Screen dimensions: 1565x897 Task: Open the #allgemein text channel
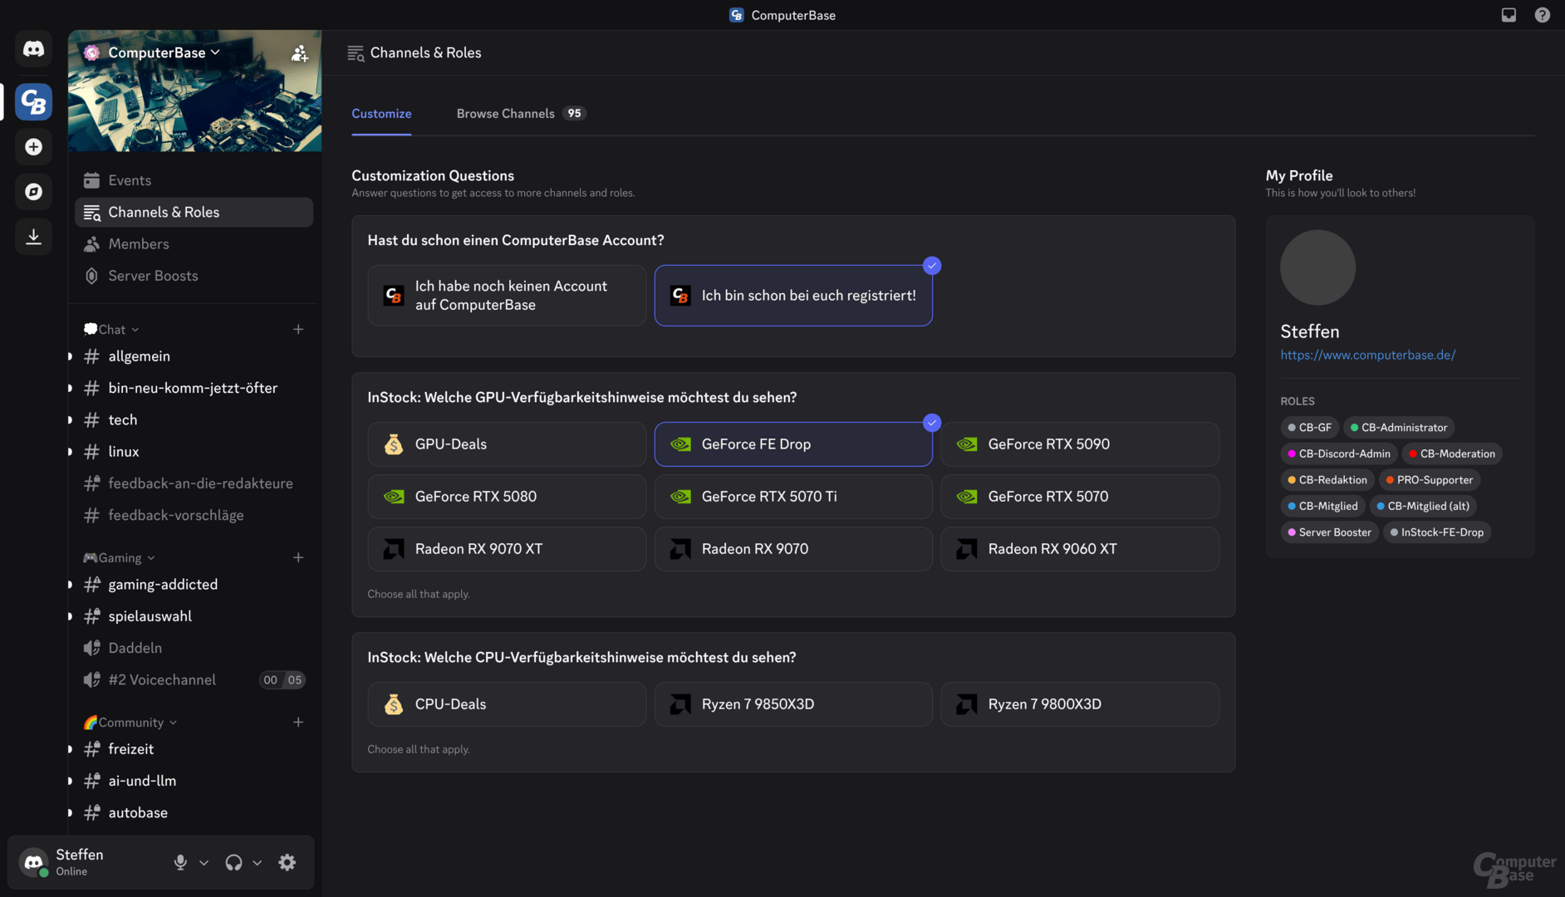(x=139, y=355)
